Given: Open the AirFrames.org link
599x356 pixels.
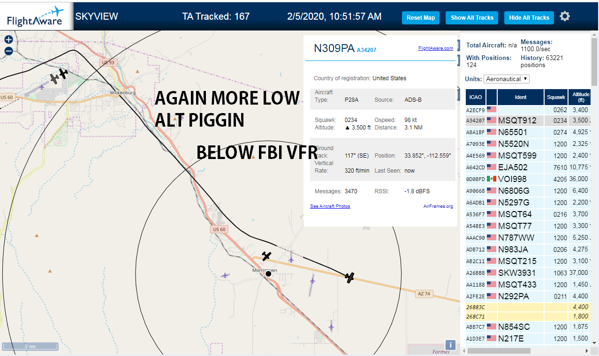Looking at the screenshot, I should pyautogui.click(x=438, y=206).
